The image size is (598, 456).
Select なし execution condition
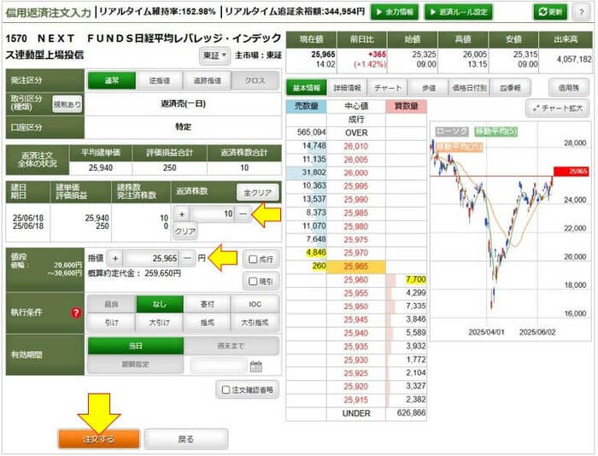(160, 304)
